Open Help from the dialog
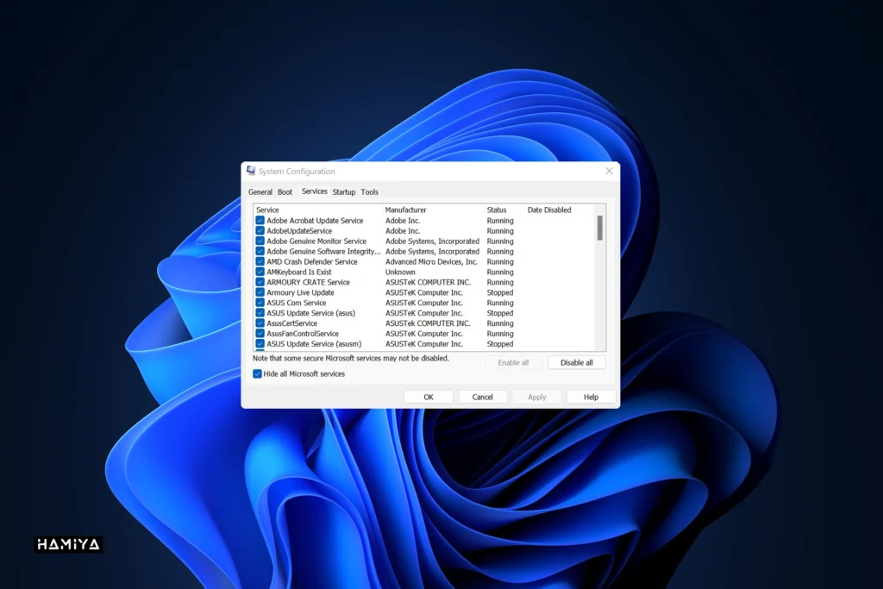883x589 pixels. 591,397
